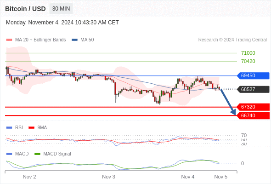Click the Nov 4 date axis label
271x184 pixels.
tap(188, 177)
